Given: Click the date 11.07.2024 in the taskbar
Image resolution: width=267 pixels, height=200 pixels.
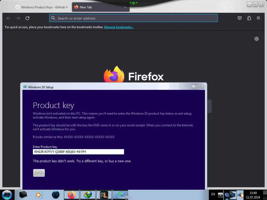Looking at the screenshot, I should [253, 197].
